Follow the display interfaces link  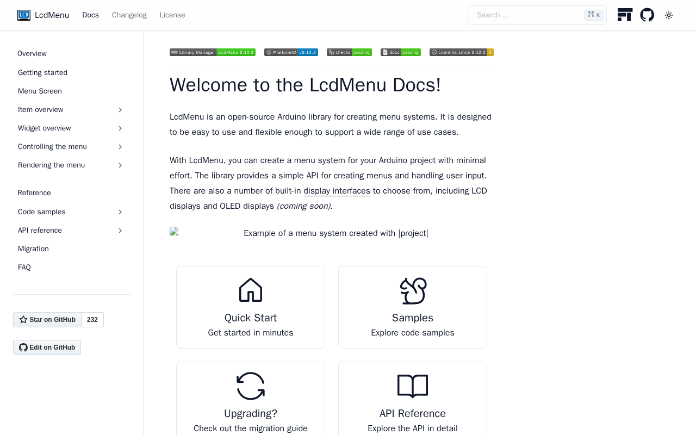337,191
